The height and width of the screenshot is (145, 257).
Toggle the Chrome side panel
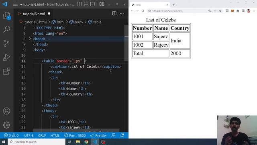click(243, 11)
